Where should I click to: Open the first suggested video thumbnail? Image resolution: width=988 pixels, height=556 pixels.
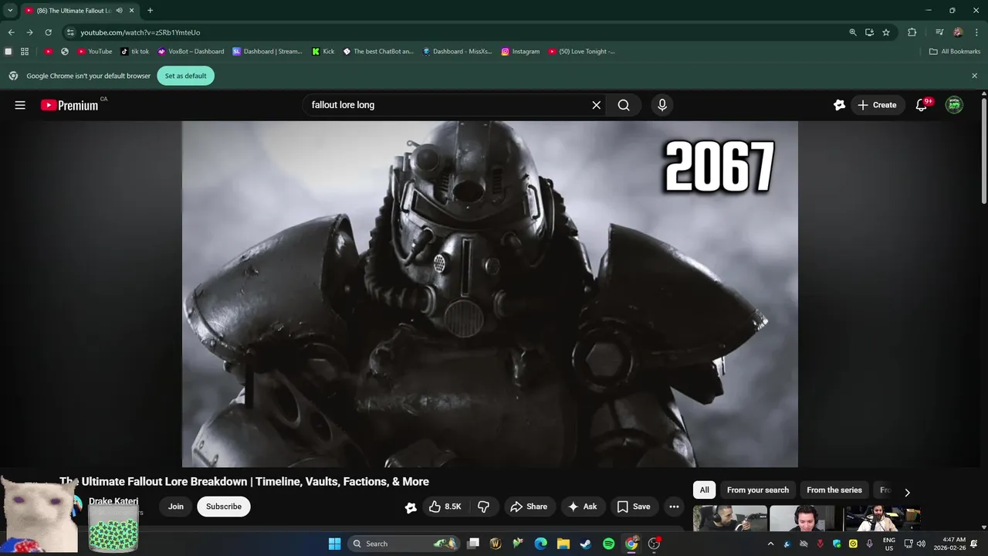pyautogui.click(x=730, y=518)
